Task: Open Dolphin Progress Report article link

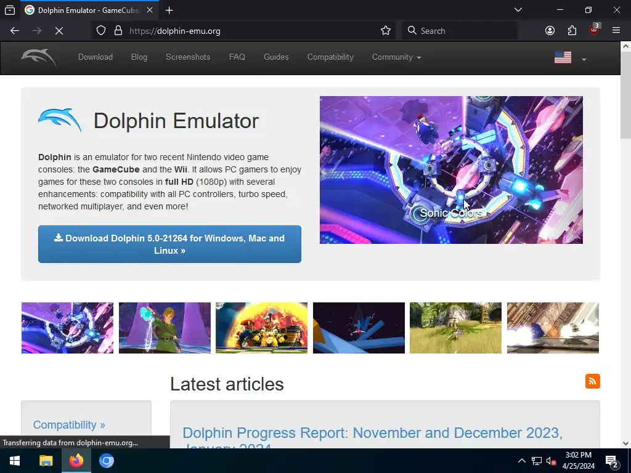Action: click(372, 439)
